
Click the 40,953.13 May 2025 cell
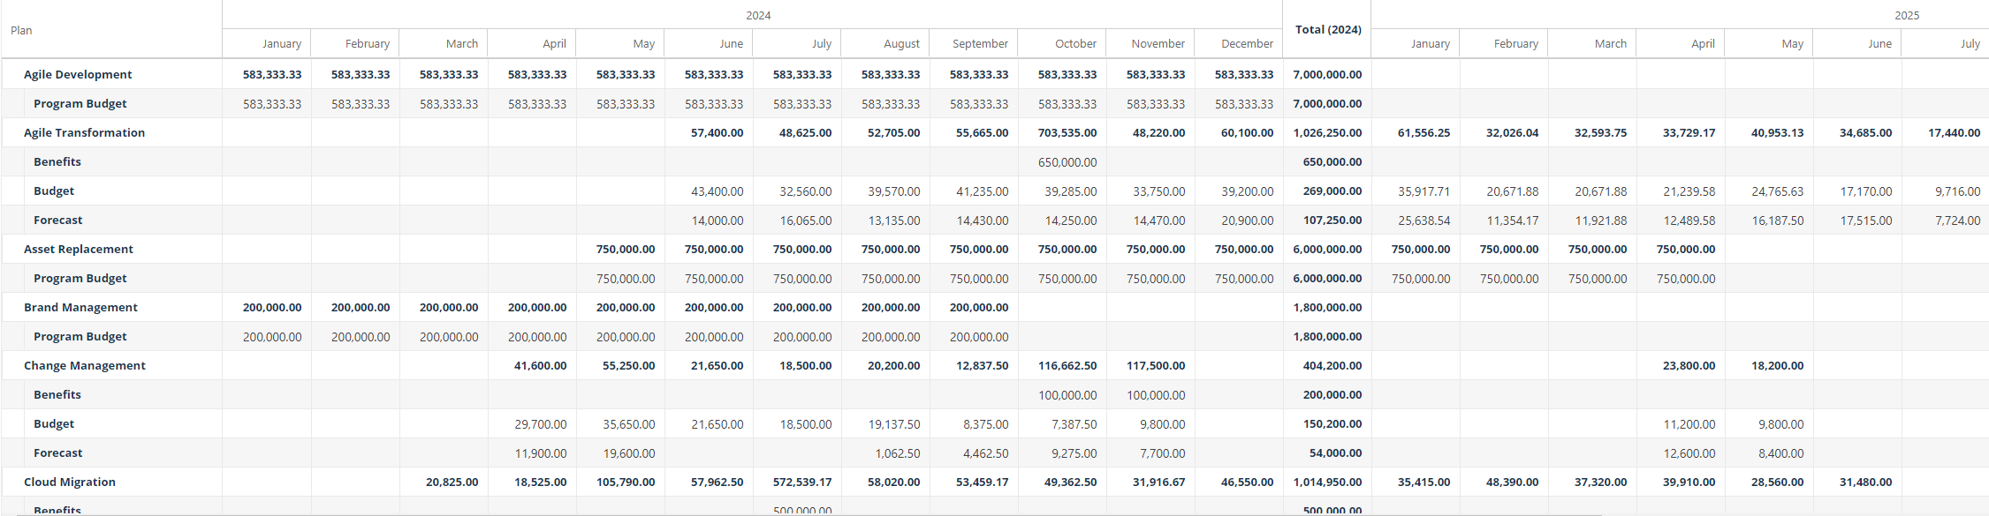tap(1777, 132)
